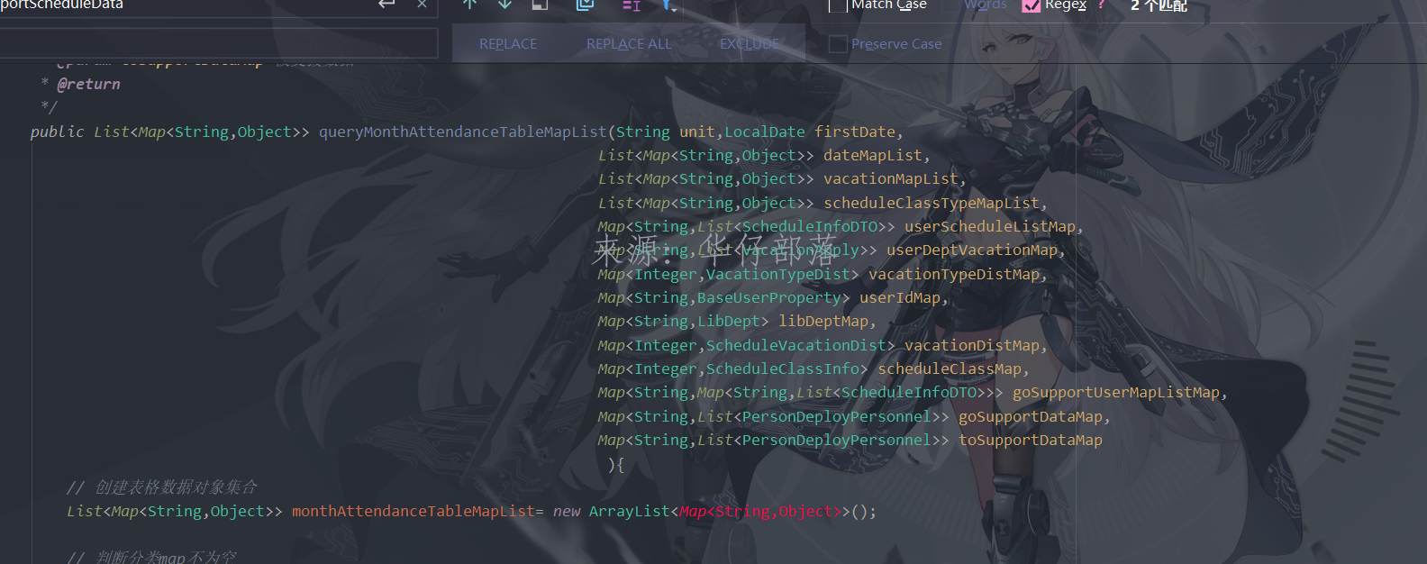Viewport: 1427px width, 564px height.
Task: Click the userDeptVacationMap parameter
Action: (972, 250)
